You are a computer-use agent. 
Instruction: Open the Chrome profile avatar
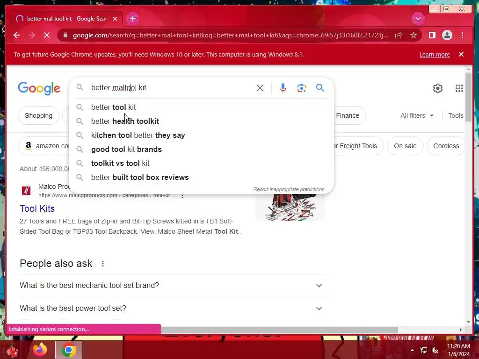point(447,35)
